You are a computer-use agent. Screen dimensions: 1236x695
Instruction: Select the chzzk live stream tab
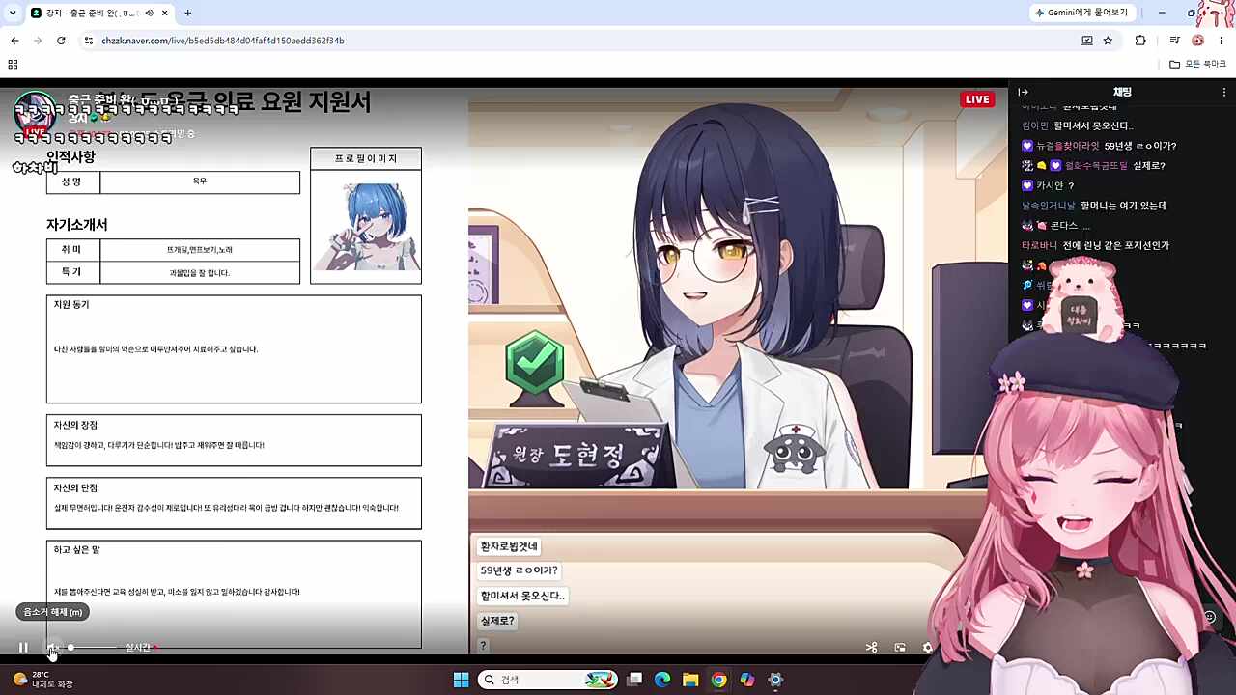coord(97,13)
